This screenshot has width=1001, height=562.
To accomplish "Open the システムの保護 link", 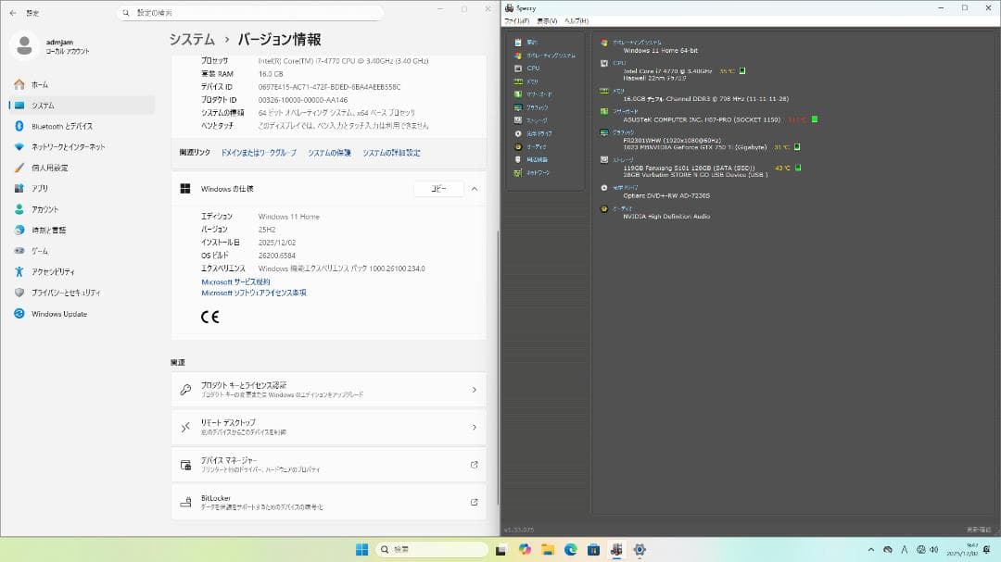I will click(333, 152).
